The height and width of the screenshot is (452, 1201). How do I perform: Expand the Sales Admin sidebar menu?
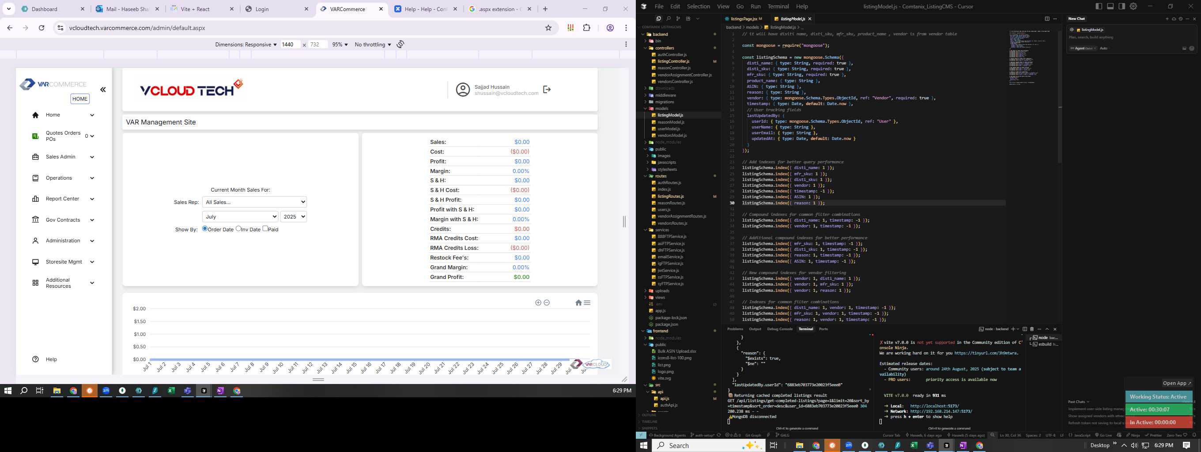pyautogui.click(x=63, y=157)
